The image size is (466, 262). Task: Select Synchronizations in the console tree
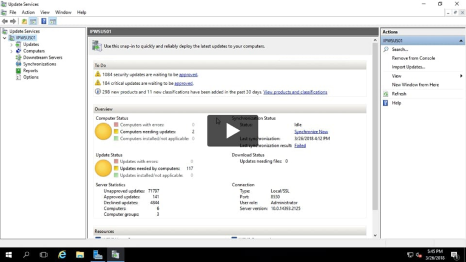[39, 64]
